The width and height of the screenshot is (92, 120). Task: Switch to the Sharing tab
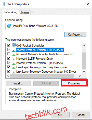(25, 13)
